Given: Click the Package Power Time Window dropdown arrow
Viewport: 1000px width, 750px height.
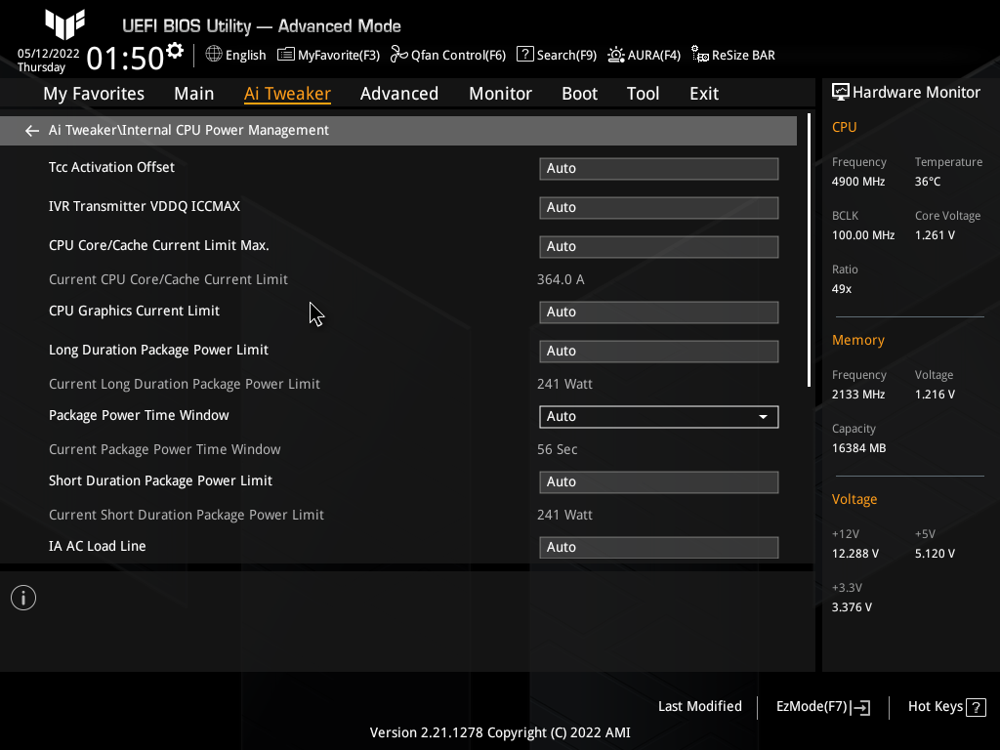Looking at the screenshot, I should point(763,417).
